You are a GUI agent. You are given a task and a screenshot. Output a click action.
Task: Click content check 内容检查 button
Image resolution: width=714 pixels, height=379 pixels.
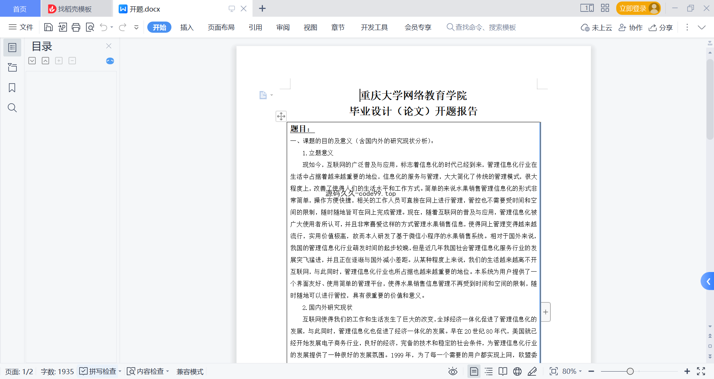coord(145,372)
